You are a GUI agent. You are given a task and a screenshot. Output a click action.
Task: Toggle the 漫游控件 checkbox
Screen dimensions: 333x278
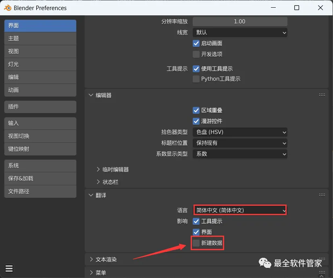pos(196,121)
